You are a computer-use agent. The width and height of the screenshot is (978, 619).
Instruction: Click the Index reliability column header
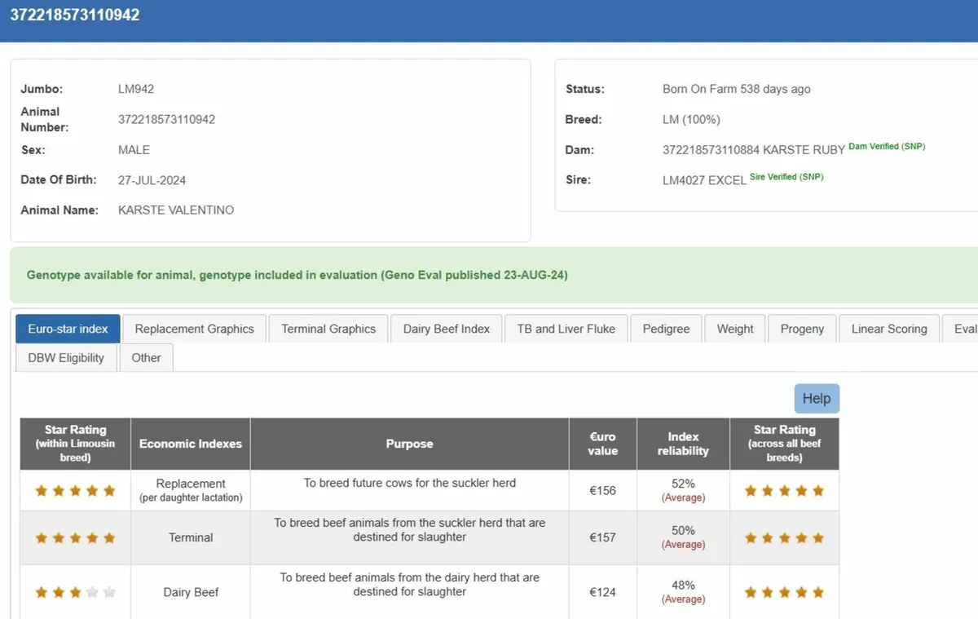pyautogui.click(x=683, y=444)
